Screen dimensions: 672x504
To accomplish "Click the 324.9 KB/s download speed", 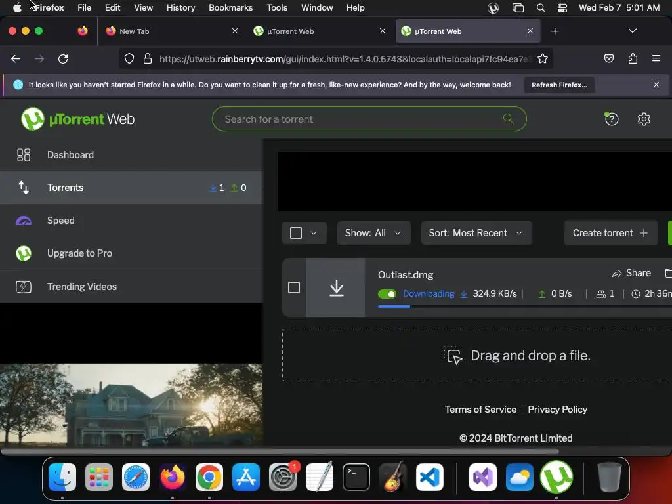I will click(x=495, y=293).
